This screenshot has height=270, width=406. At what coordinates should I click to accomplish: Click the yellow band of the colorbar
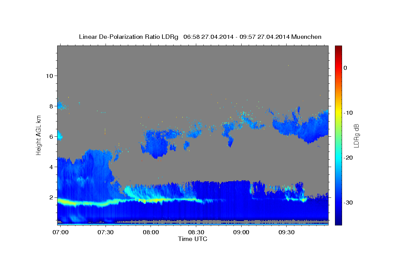pyautogui.click(x=338, y=113)
